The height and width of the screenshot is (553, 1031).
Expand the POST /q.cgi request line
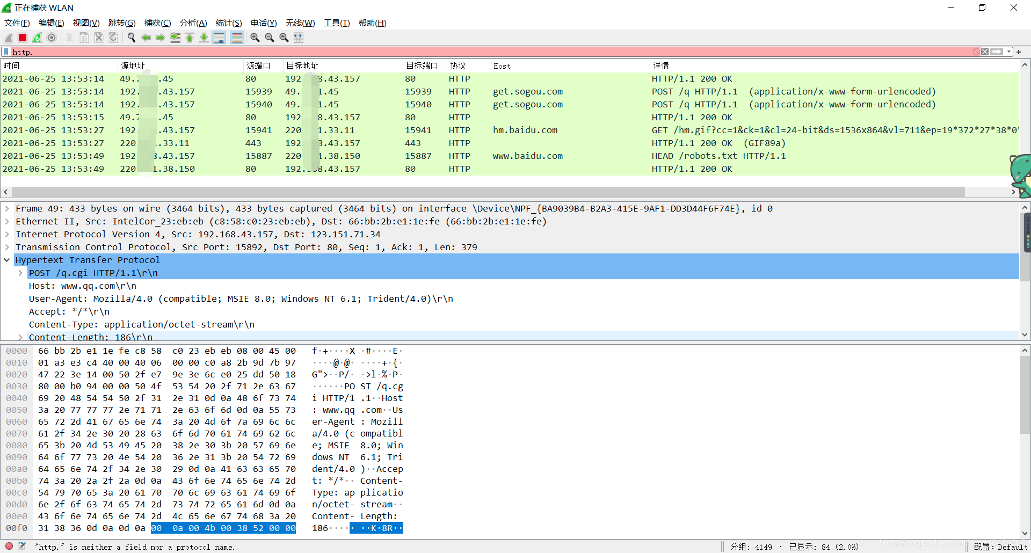click(x=20, y=273)
